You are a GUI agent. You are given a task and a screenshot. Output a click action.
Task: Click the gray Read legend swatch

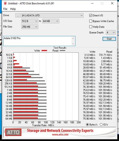pyautogui.click(x=62, y=51)
